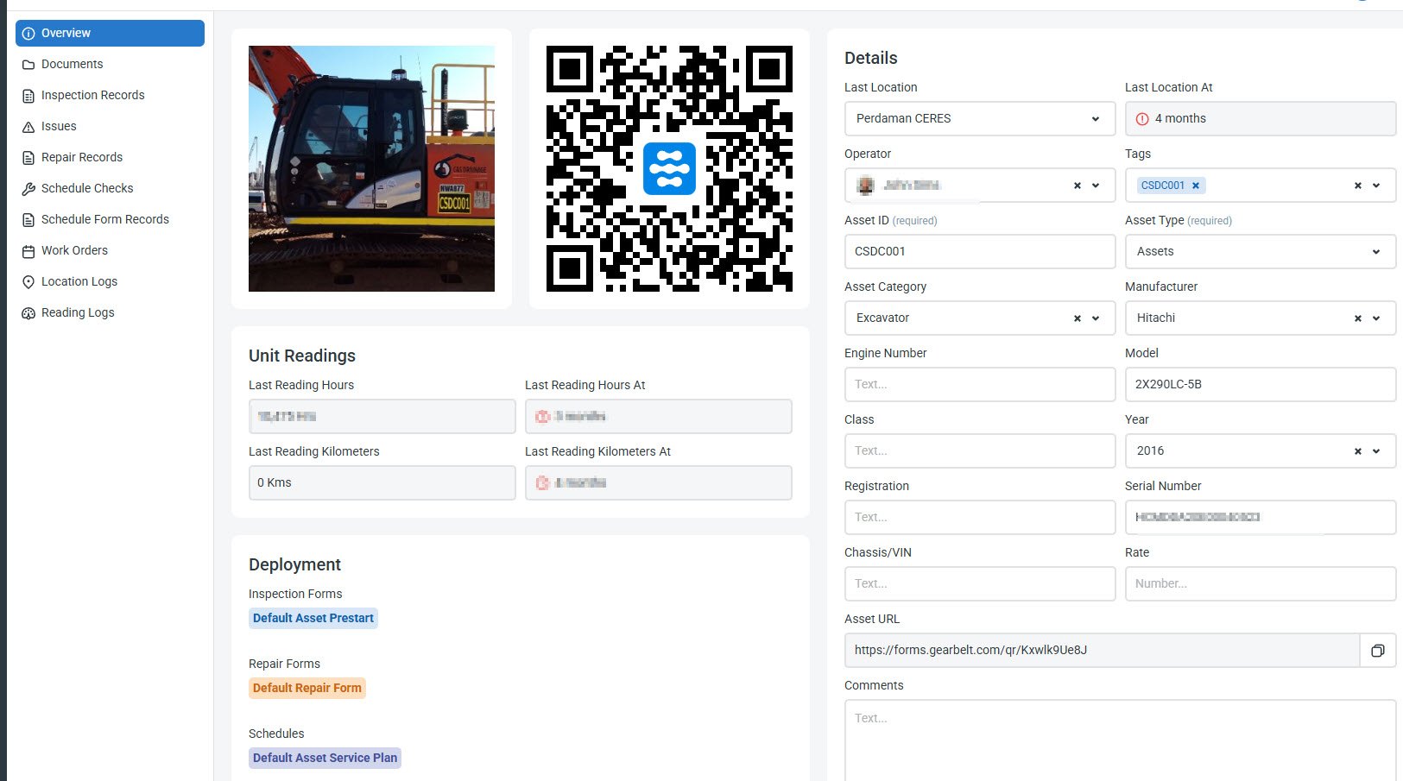This screenshot has width=1403, height=781.
Task: Click the Asset ID field
Action: (x=980, y=252)
